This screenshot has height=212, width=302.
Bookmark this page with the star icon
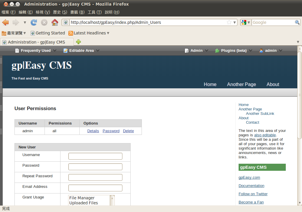(x=229, y=22)
